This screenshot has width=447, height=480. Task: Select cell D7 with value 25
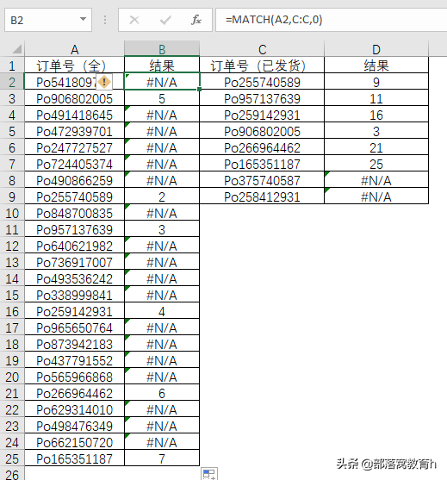[376, 164]
